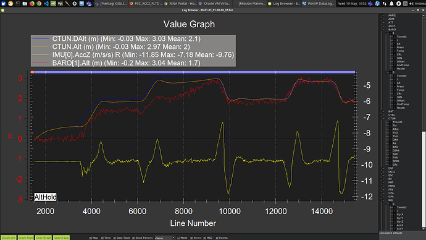Maximize the Log Browser window
The height and width of the screenshot is (240, 426).
coord(418,10)
